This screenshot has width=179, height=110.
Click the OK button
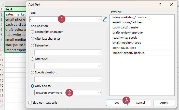tap(117, 103)
